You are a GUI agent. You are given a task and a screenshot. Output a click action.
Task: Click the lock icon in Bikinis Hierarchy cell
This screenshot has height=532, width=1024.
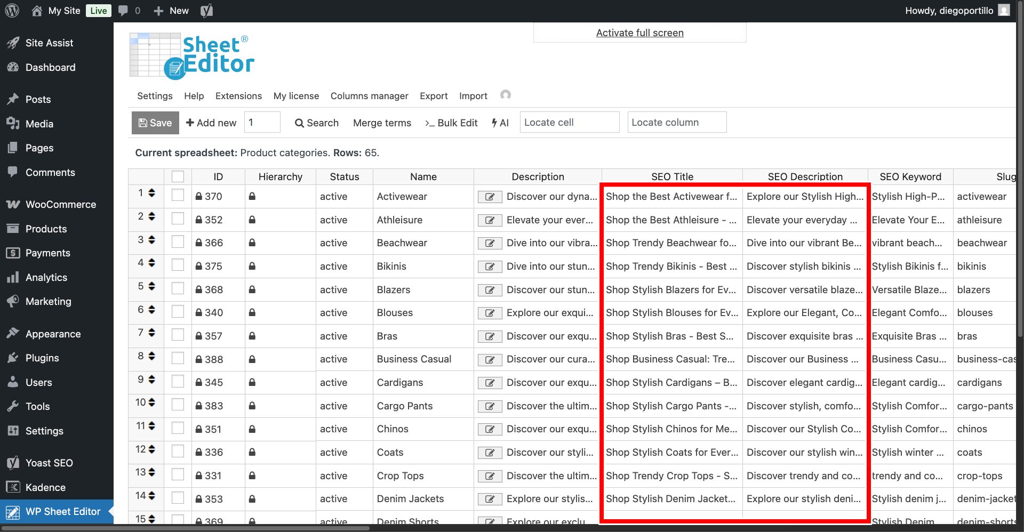point(252,266)
